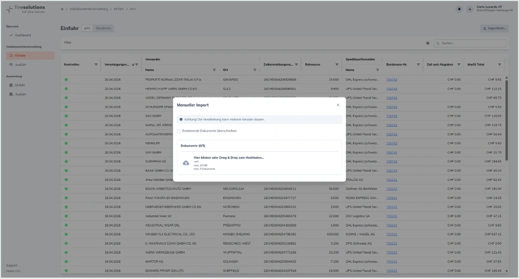Open Zolldokumentenverwaltung breadcrumb
The height and width of the screenshot is (279, 519).
click(x=89, y=9)
